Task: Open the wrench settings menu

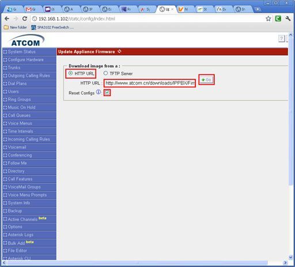Action: coord(288,18)
